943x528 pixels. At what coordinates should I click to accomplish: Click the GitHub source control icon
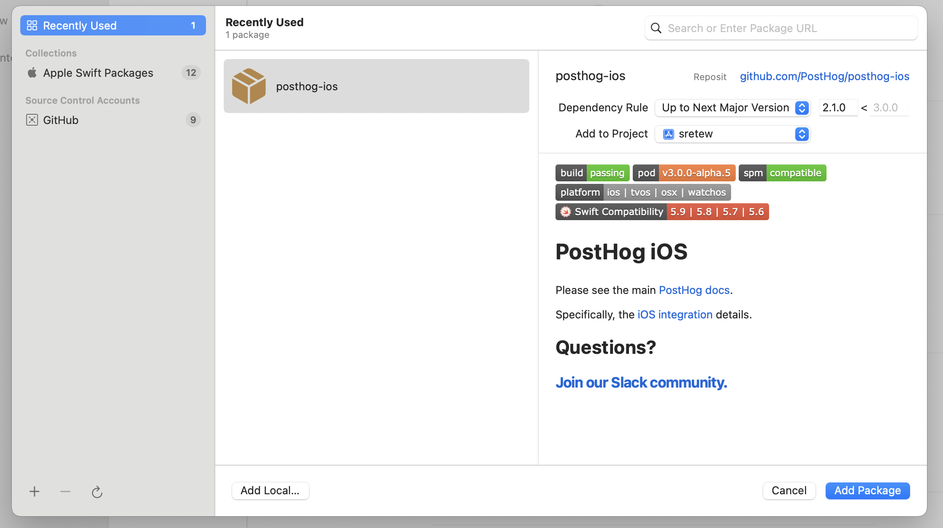click(31, 120)
